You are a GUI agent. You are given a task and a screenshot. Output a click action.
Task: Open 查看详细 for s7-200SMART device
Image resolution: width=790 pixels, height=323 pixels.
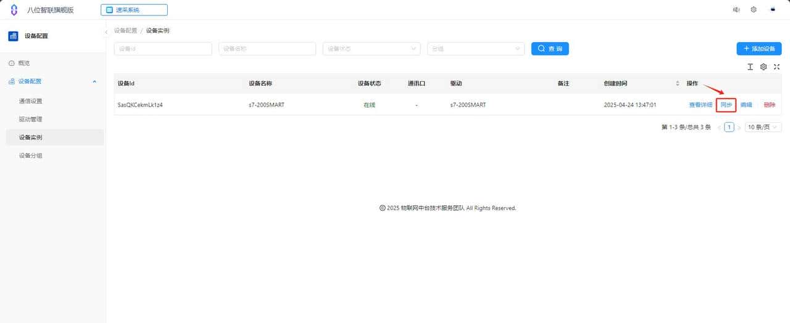pos(701,105)
